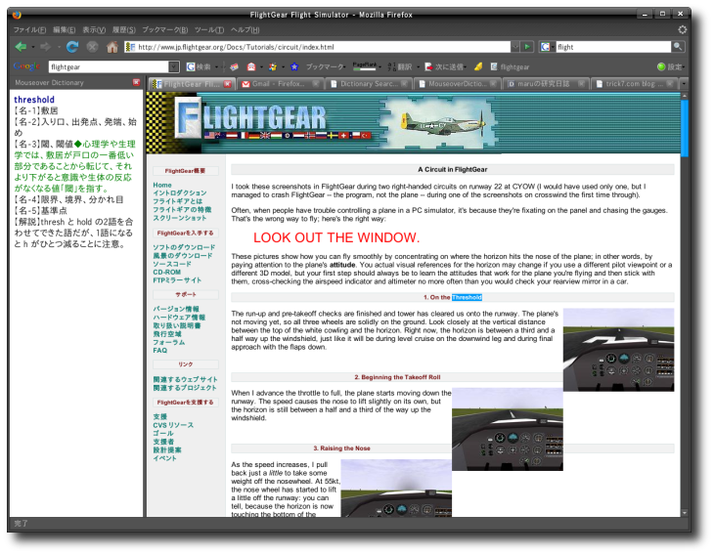This screenshot has height=555, width=714.
Task: Click the scroll-down arrow of page scrollbar
Action: click(x=684, y=513)
